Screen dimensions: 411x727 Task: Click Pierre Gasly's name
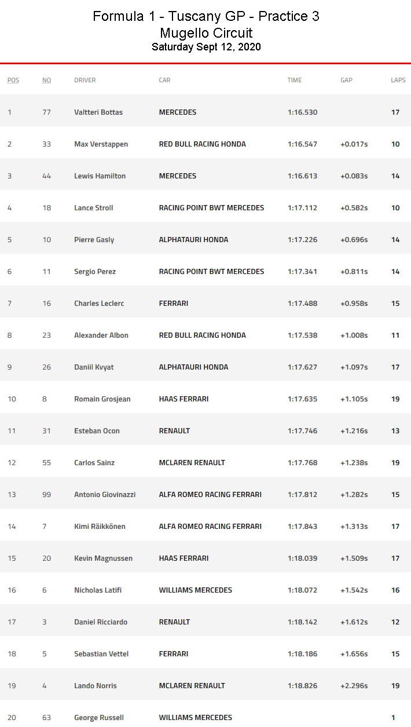tap(94, 240)
